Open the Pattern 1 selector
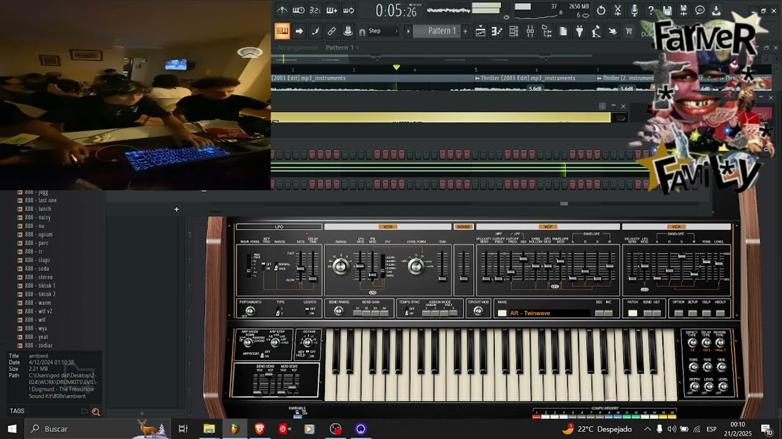This screenshot has height=439, width=782. pyautogui.click(x=437, y=31)
